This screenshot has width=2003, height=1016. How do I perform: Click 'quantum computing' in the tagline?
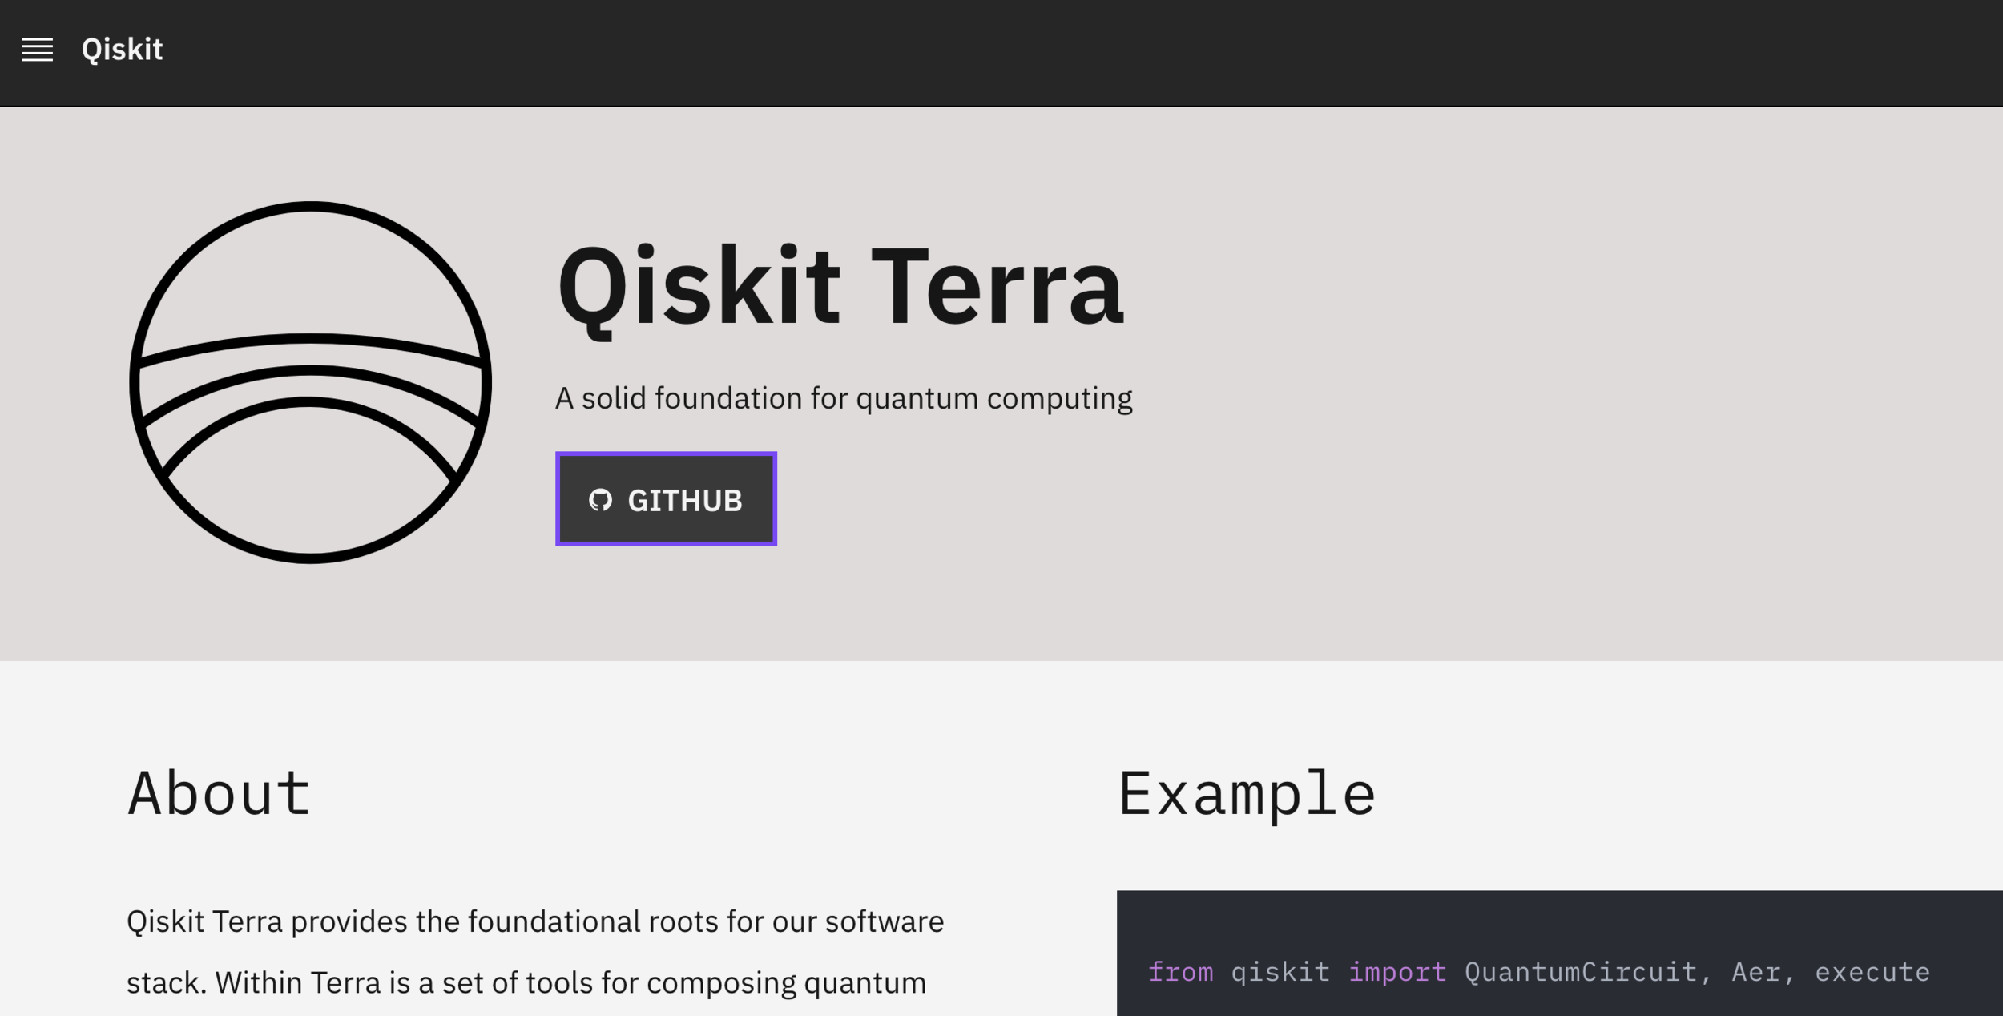(x=993, y=398)
